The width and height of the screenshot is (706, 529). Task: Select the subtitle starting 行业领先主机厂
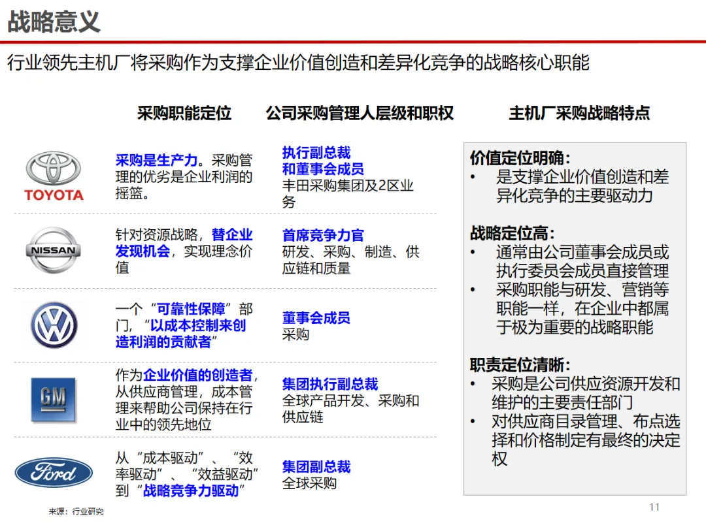point(298,63)
